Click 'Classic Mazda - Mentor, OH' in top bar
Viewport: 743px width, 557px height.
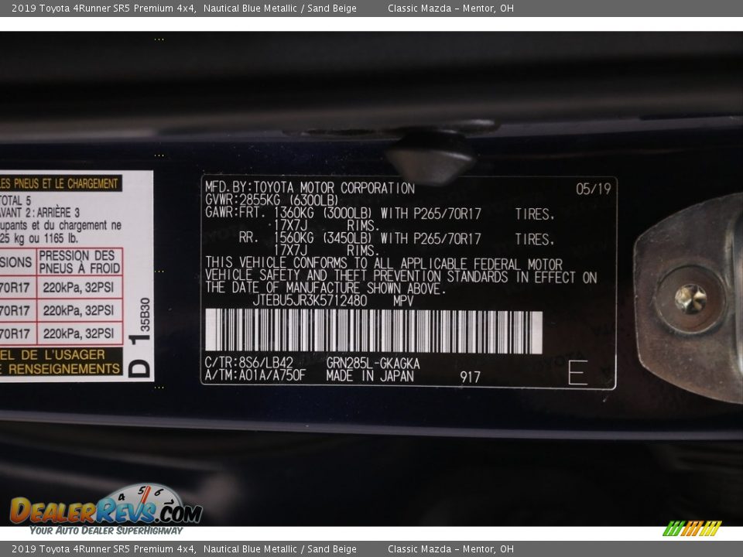click(450, 9)
